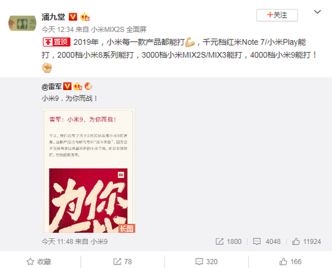Viewport: 332px width, 268px height.
Task: Click the crown icon beside 雷军
Action: (x=77, y=86)
